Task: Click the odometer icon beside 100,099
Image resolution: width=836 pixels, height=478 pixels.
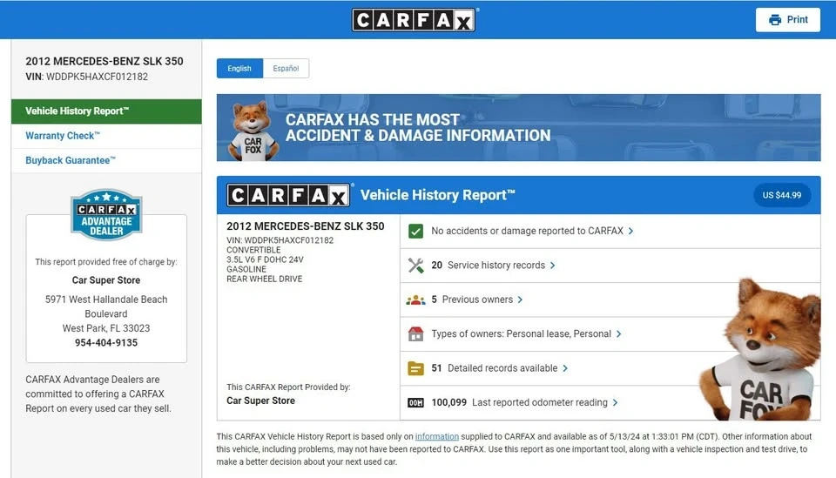Action: click(415, 403)
